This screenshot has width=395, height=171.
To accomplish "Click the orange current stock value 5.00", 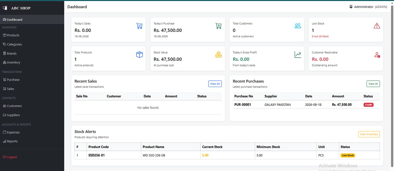I will (205, 155).
